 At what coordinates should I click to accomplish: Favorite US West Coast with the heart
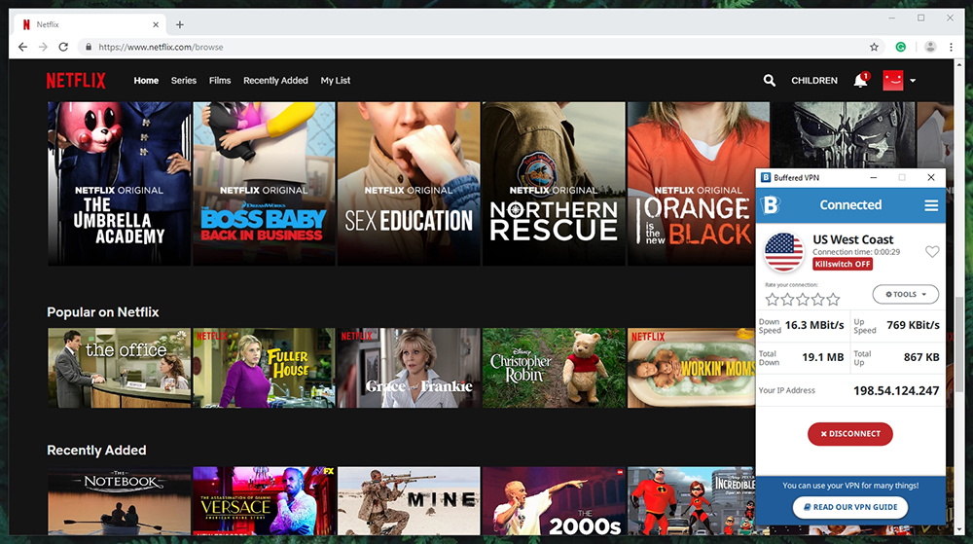[932, 252]
